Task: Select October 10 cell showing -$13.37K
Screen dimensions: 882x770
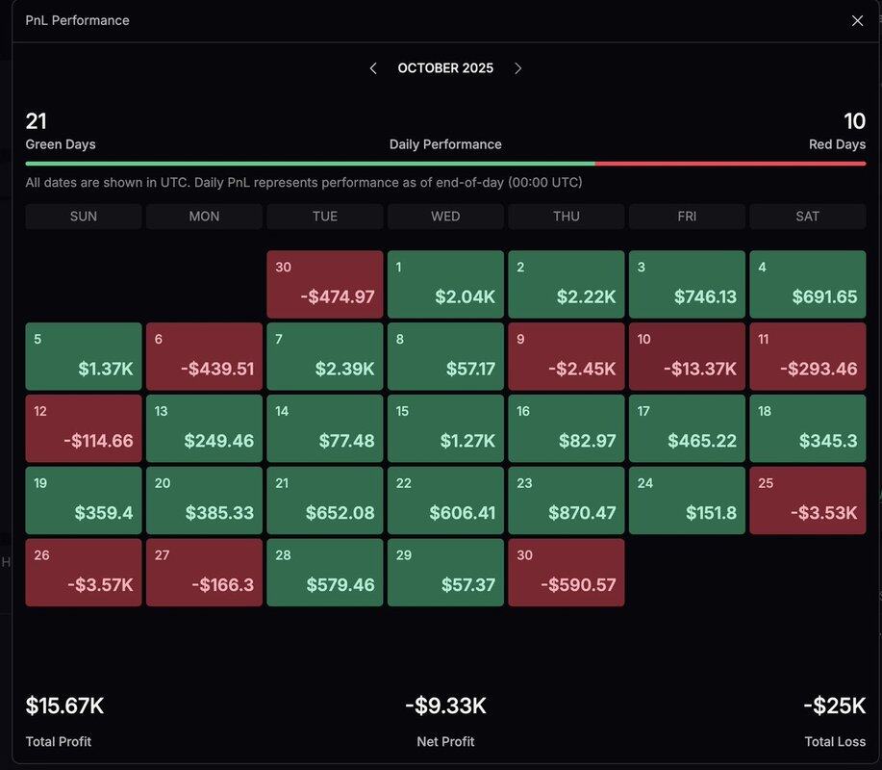Action: (687, 356)
